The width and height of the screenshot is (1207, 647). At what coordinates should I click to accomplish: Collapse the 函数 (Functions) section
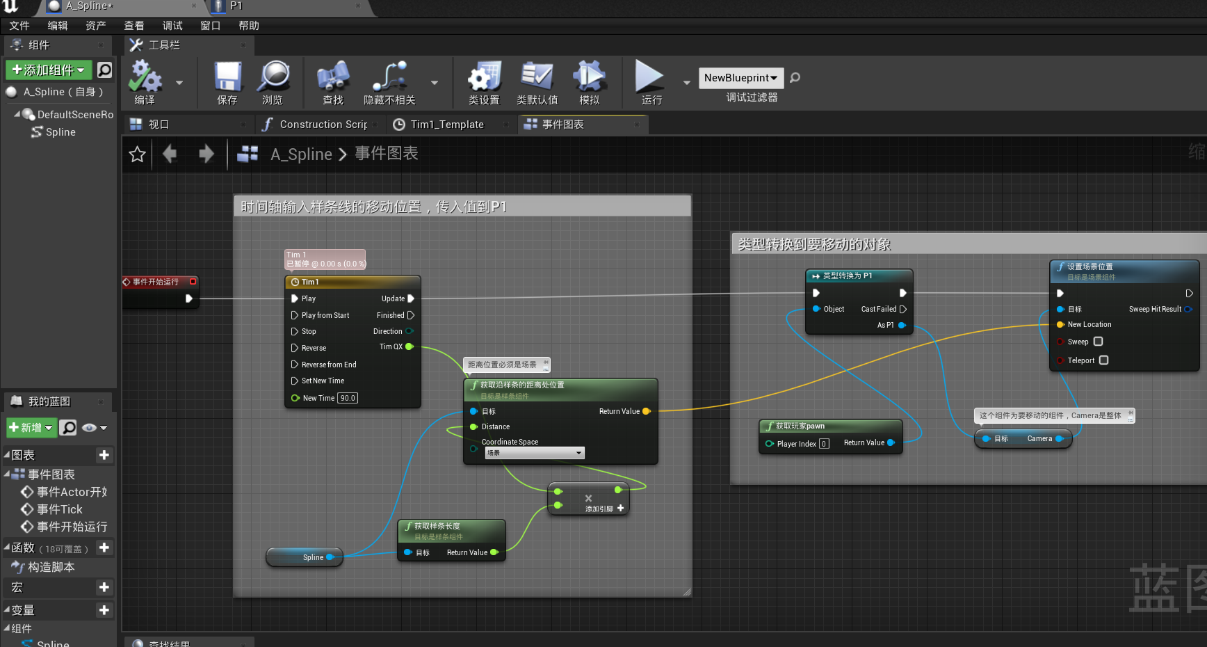point(6,547)
